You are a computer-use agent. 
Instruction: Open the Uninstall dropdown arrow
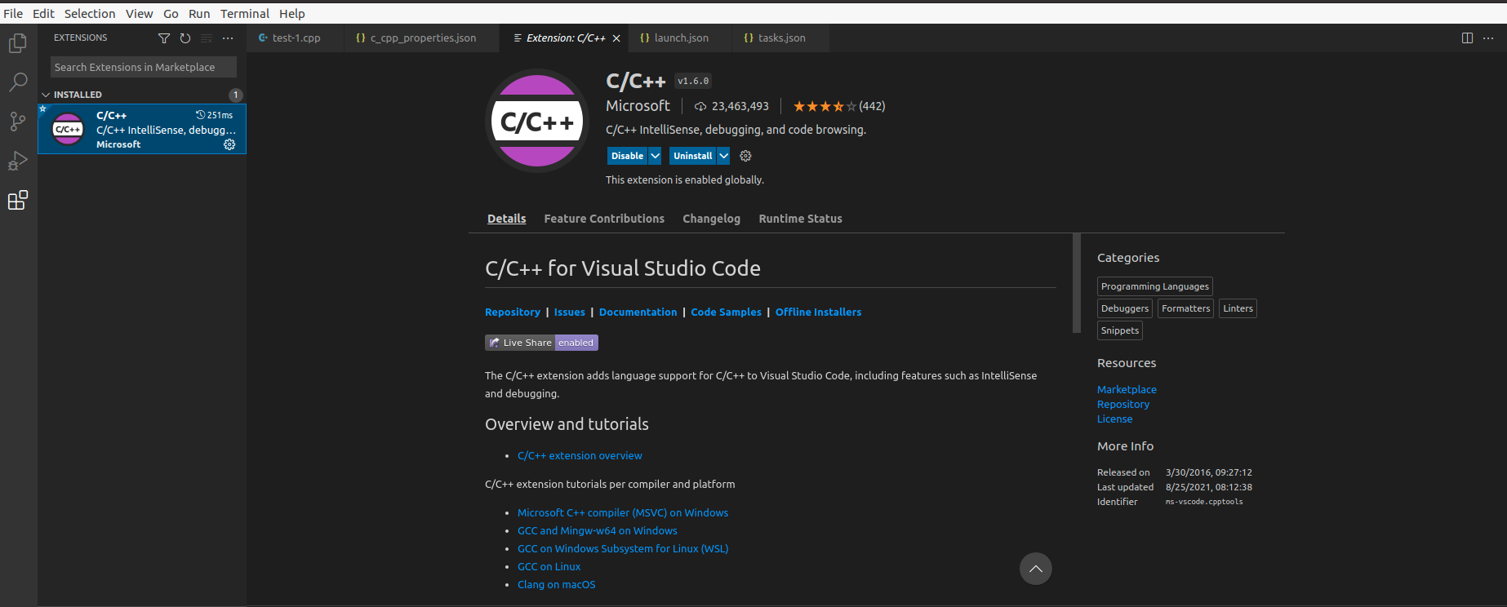point(723,156)
